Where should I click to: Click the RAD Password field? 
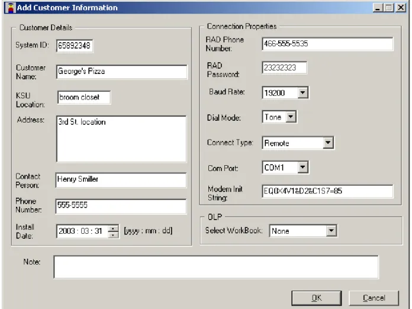tap(284, 68)
